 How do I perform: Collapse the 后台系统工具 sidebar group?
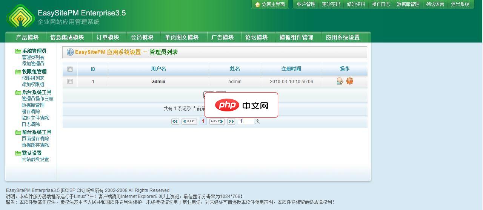click(x=37, y=93)
